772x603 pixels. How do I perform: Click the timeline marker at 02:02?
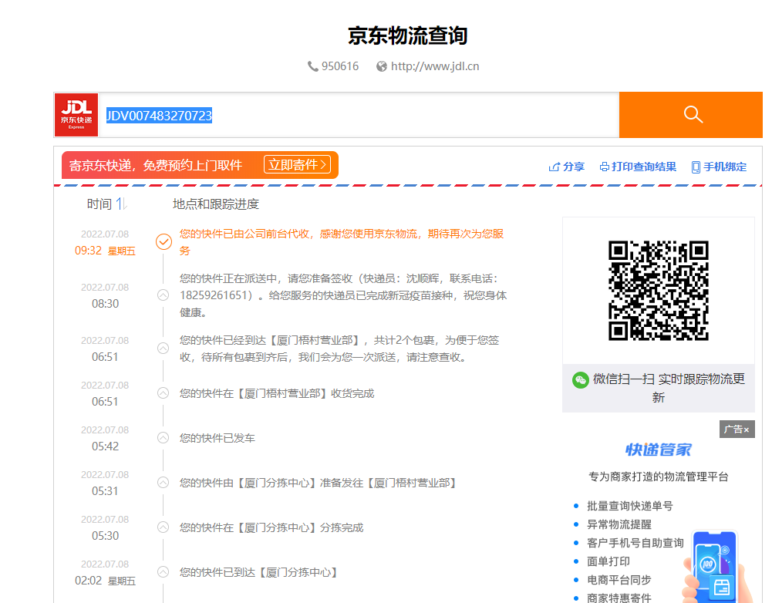click(163, 572)
